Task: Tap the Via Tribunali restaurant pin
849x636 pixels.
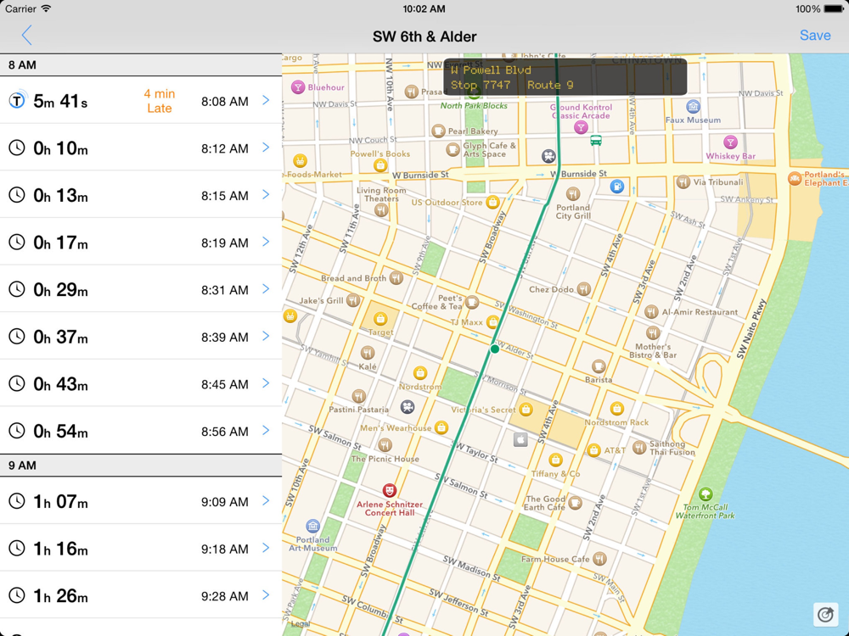Action: point(683,181)
